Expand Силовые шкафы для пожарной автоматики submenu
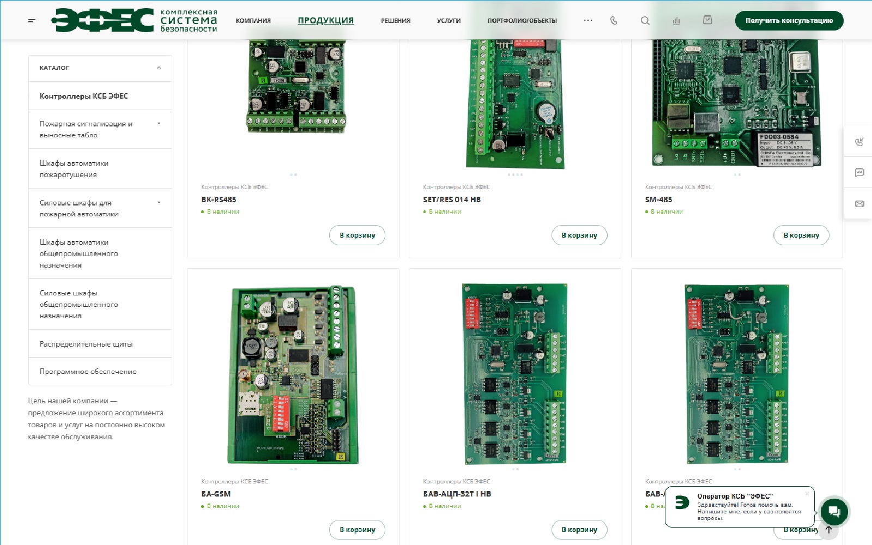The height and width of the screenshot is (545, 872). pos(159,203)
